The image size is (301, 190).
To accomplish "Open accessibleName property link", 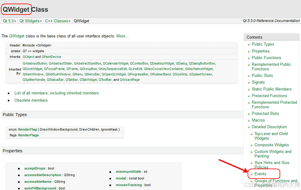I will (x=38, y=182).
